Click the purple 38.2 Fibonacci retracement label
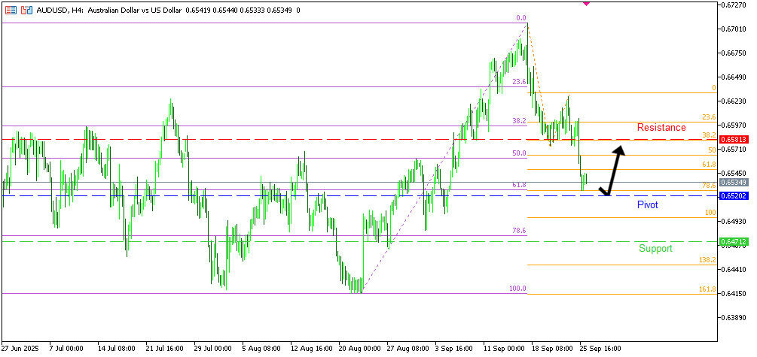The width and height of the screenshot is (757, 357). [519, 121]
